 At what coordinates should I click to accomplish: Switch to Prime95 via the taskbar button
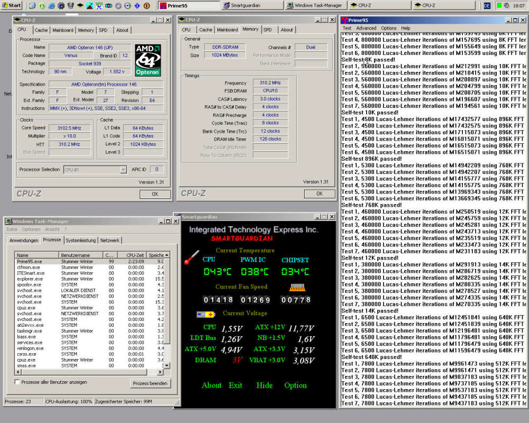point(189,5)
